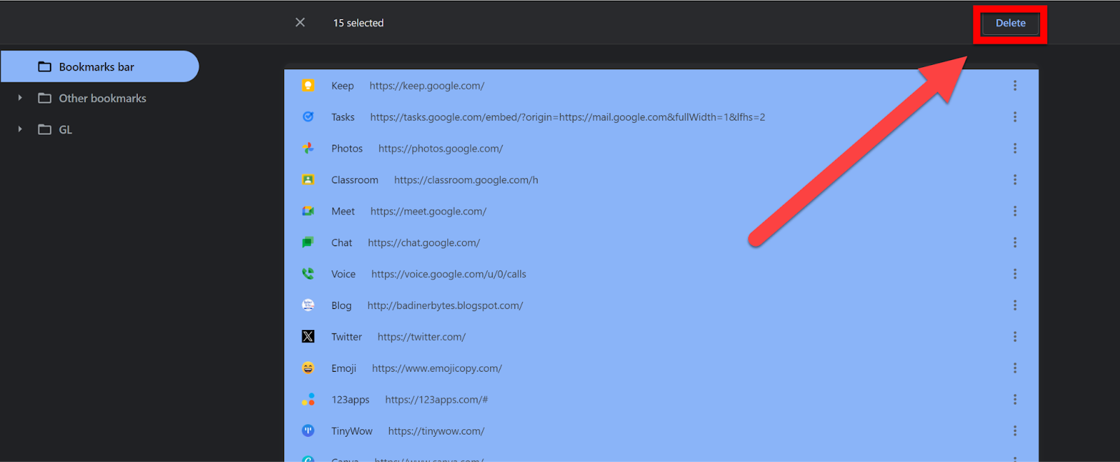Viewport: 1120px width, 462px height.
Task: Open more actions for Photos bookmark
Action: pyautogui.click(x=1015, y=148)
